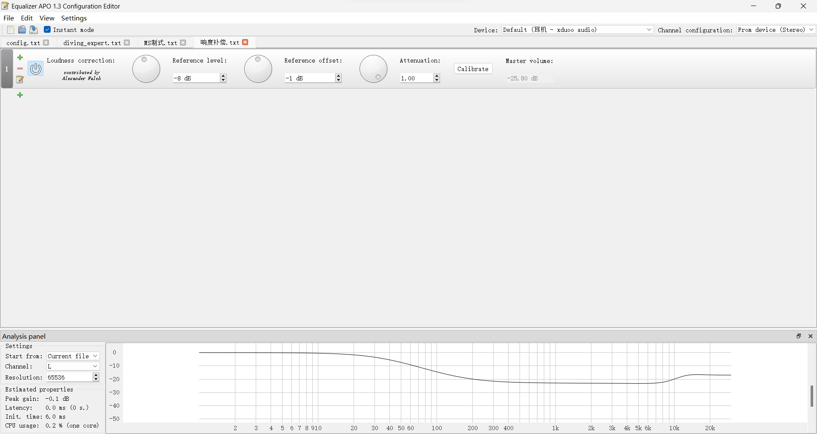
Task: Open the Channel configuration dropdown
Action: tap(776, 30)
